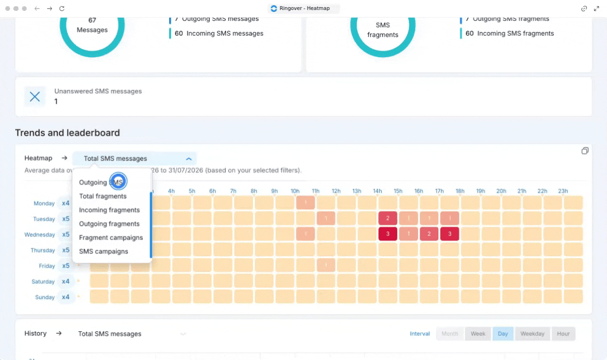Collapse the Total SMS messages heatmap dropdown
Image resolution: width=607 pixels, height=360 pixels.
(189, 159)
